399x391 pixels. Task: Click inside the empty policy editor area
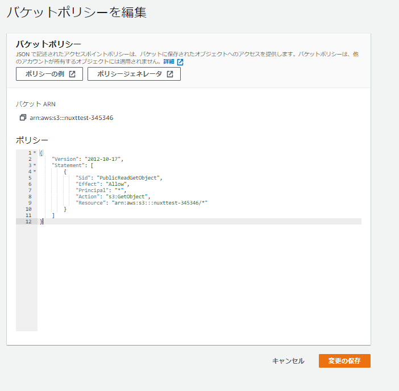199,277
